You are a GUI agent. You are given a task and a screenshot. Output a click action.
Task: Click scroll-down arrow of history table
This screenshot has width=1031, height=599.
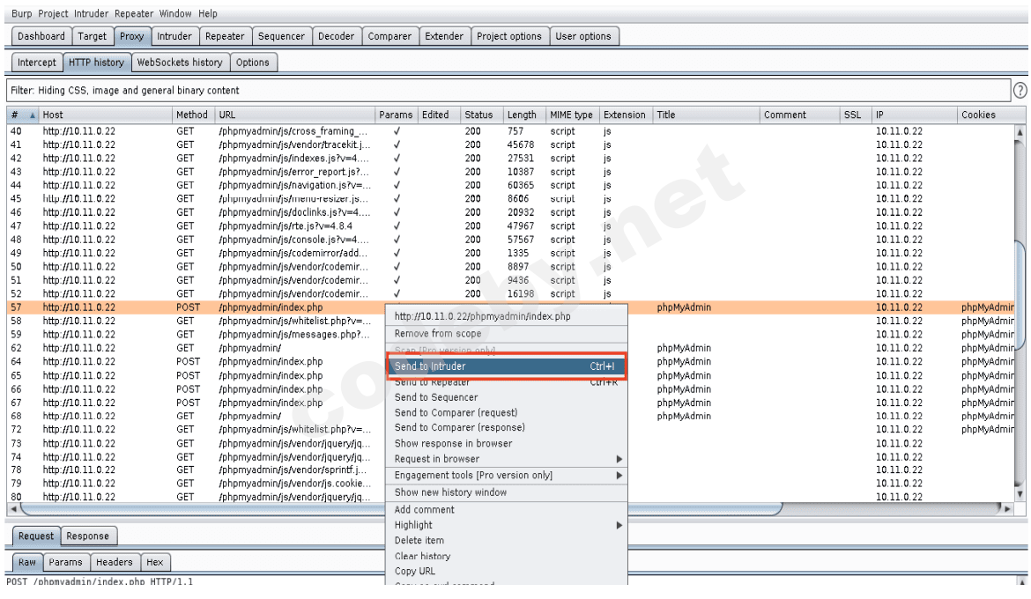1020,494
